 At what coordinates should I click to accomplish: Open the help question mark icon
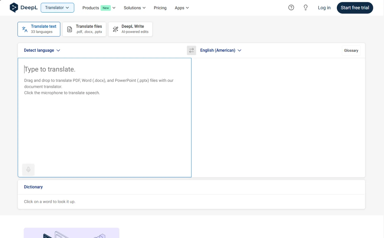click(x=291, y=7)
